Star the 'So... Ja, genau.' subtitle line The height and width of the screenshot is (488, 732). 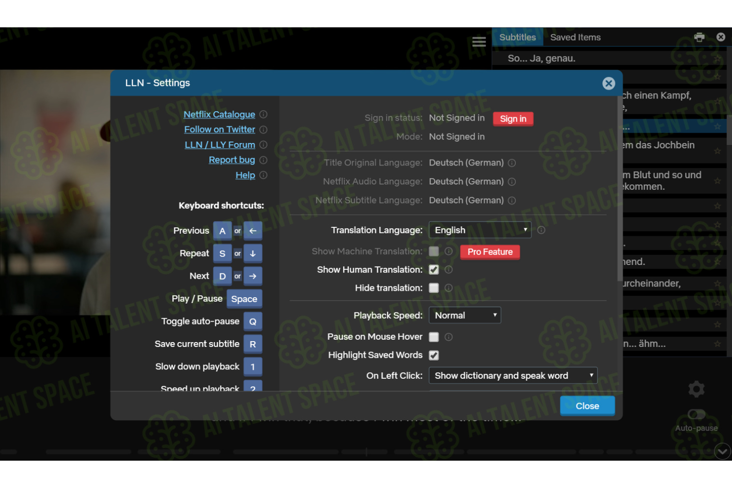(717, 58)
